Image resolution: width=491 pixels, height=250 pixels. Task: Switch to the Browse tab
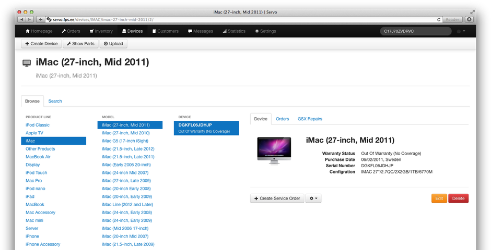pos(32,101)
